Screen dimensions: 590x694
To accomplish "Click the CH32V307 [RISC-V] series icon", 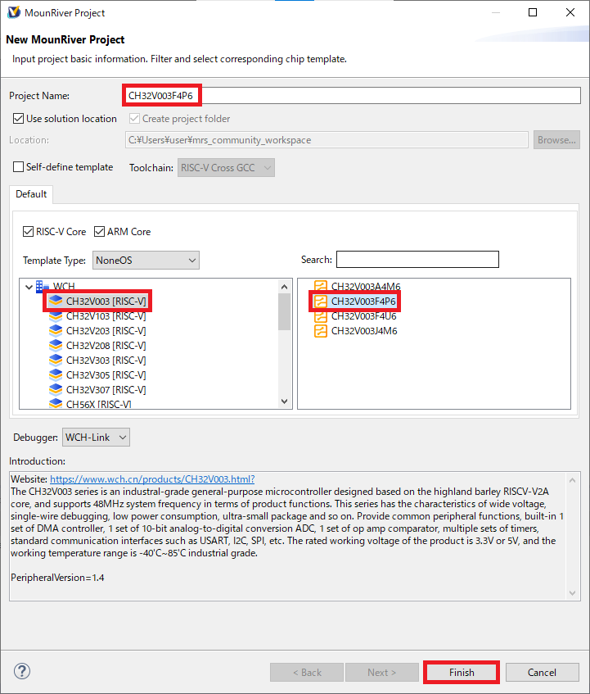I will point(56,389).
